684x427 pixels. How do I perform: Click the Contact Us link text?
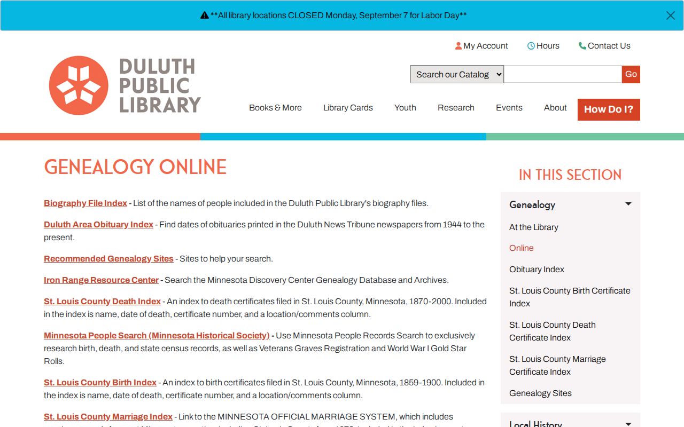click(609, 46)
